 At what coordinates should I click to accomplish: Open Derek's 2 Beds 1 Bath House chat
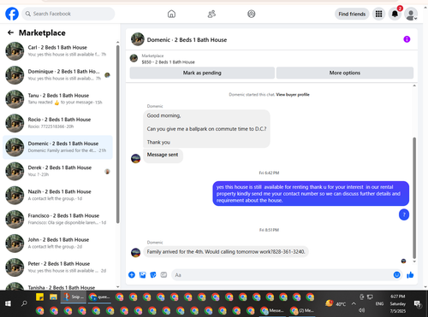58,171
